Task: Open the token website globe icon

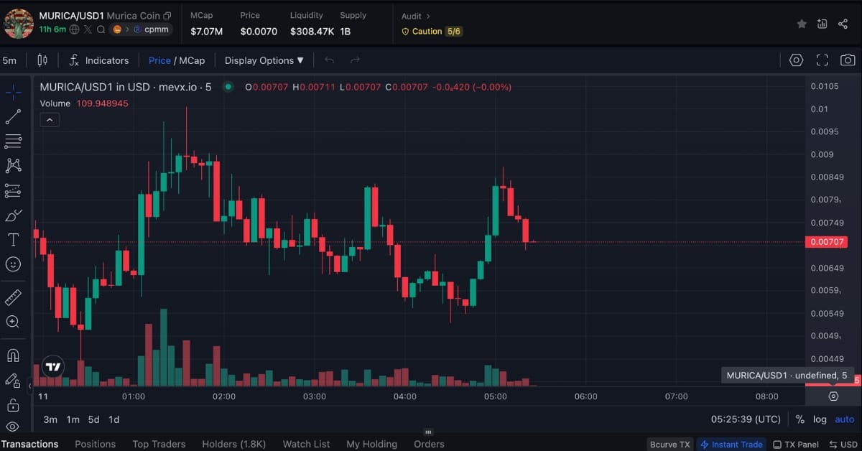Action: pyautogui.click(x=75, y=29)
